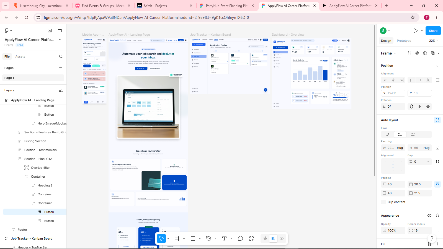Select the Comment tool

pos(240,238)
